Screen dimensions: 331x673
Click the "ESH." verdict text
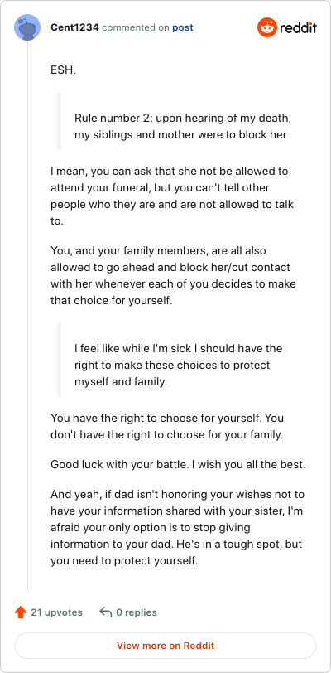63,70
